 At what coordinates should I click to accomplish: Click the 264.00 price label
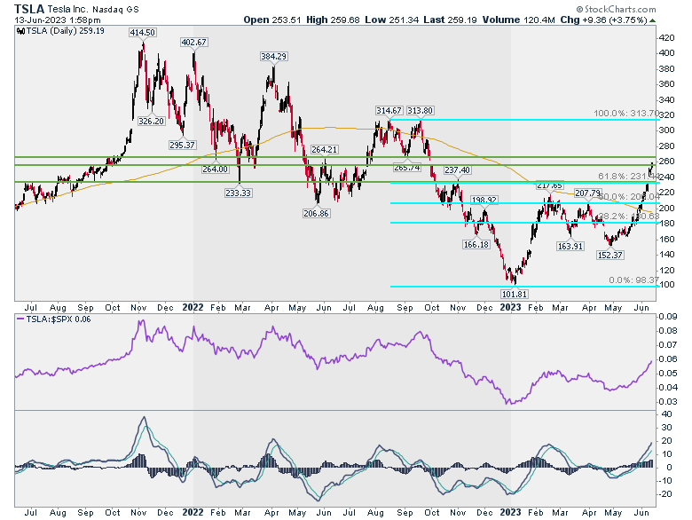coord(216,169)
